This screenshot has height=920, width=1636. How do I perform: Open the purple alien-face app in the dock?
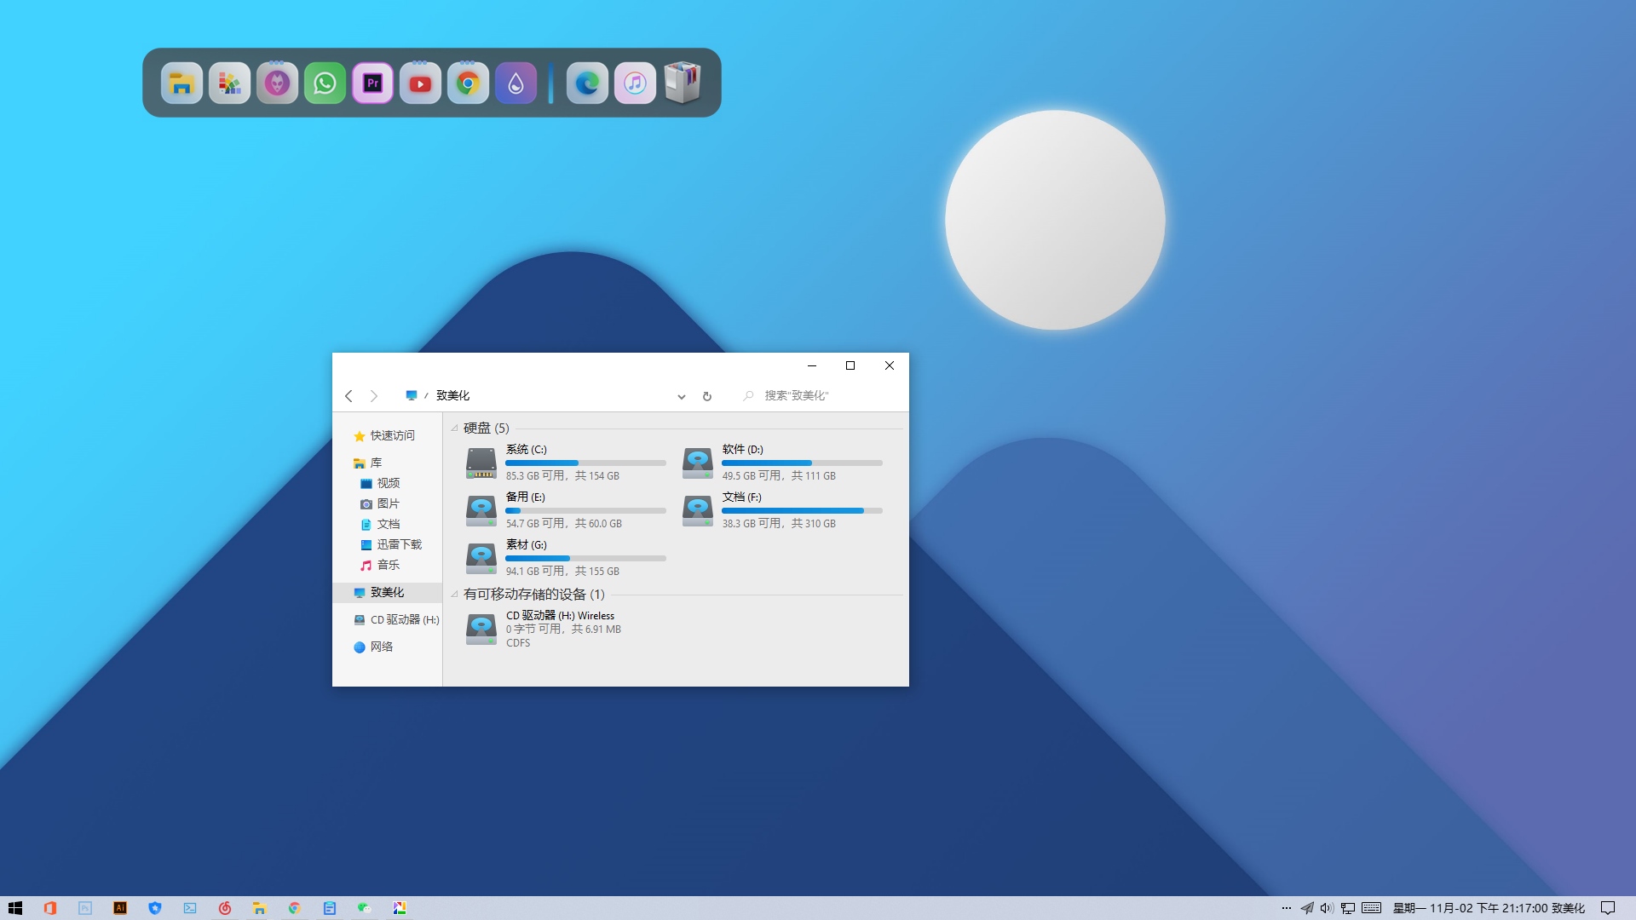click(277, 83)
